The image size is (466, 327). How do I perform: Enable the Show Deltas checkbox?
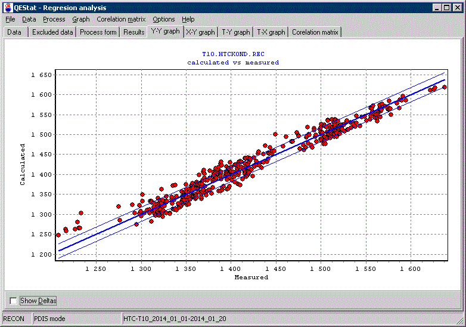[x=13, y=301]
